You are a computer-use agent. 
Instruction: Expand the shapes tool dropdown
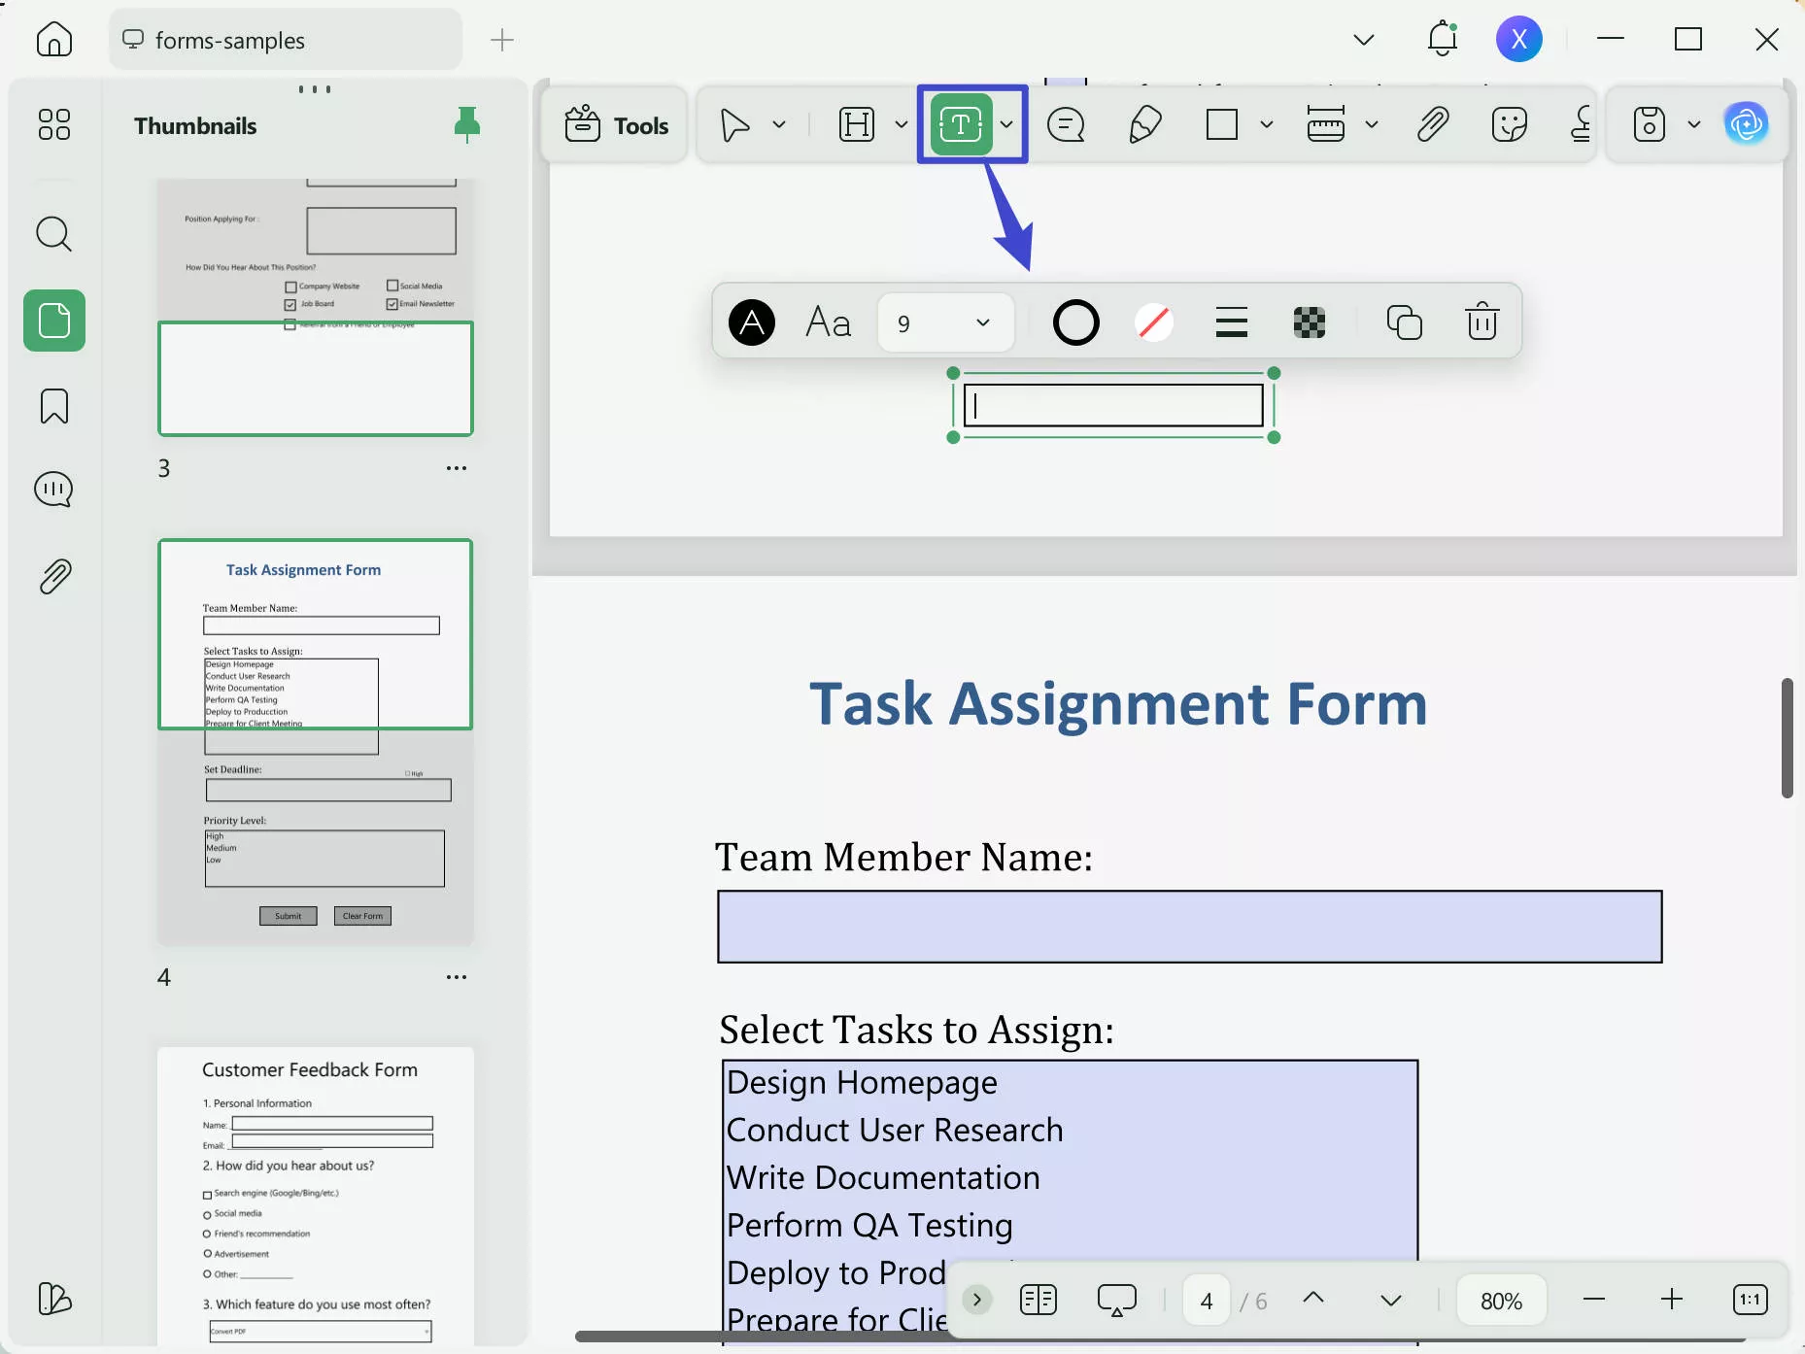1267,124
